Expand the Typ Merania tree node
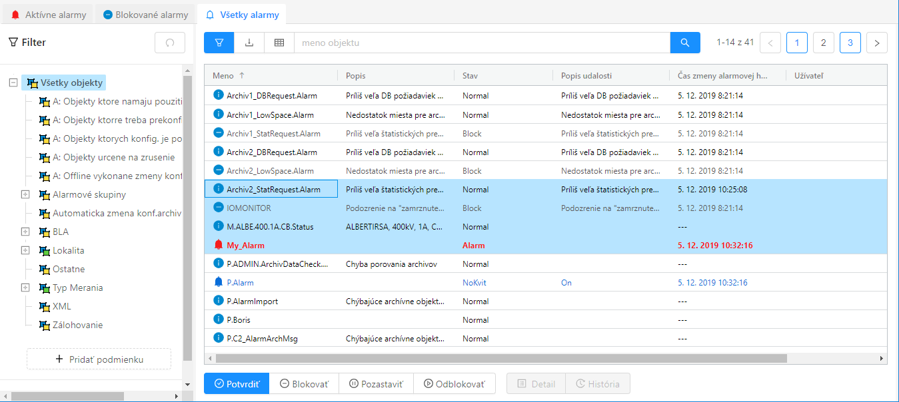The image size is (899, 402). pos(25,288)
